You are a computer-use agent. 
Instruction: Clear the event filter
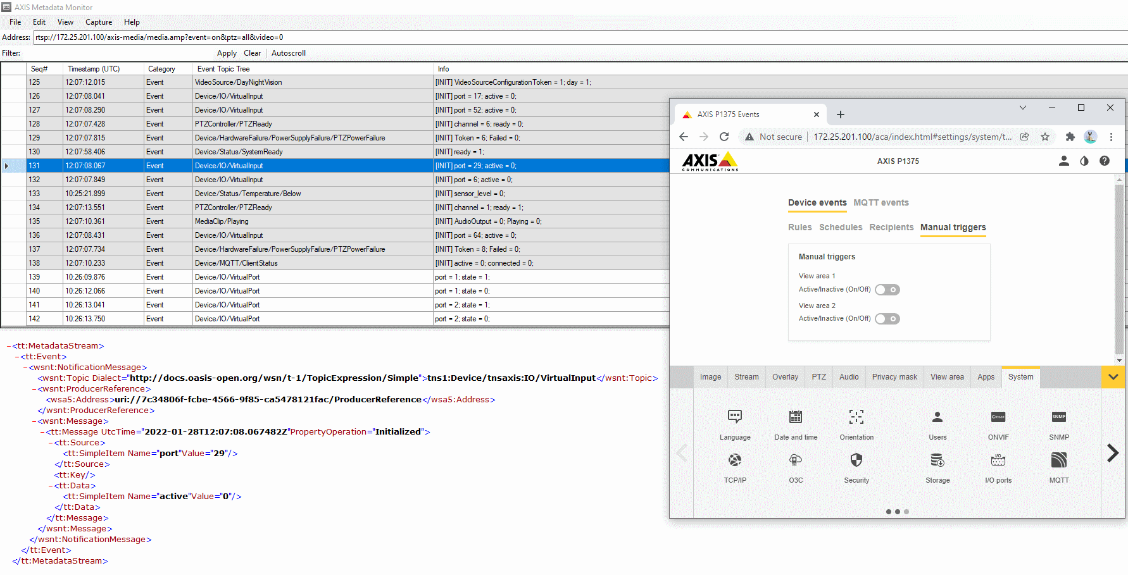253,53
